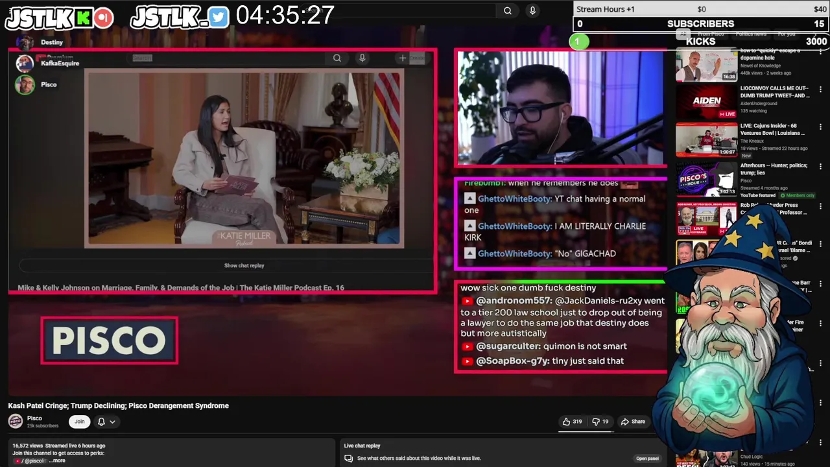Image resolution: width=830 pixels, height=467 pixels.
Task: Select Destiny's avatar in the participant list
Action: pyautogui.click(x=25, y=43)
